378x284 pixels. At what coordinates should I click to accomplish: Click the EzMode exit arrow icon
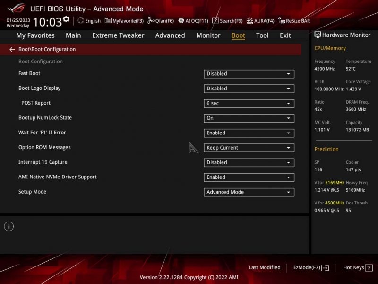coord(326,268)
